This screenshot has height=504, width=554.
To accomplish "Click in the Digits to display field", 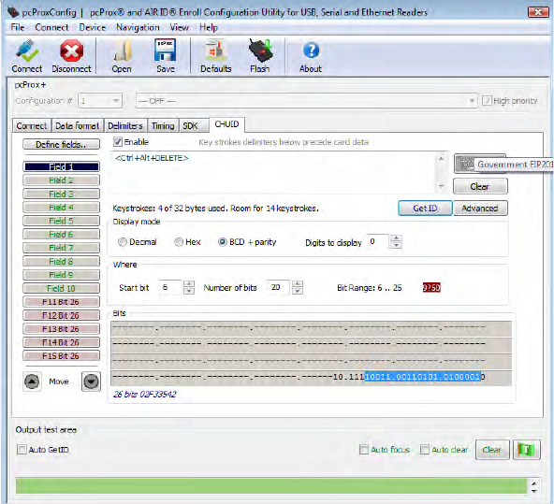I will (378, 242).
